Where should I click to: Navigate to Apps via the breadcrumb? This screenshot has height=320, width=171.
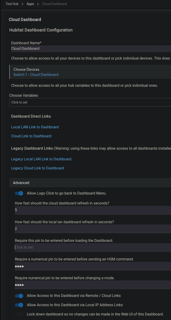tap(30, 4)
